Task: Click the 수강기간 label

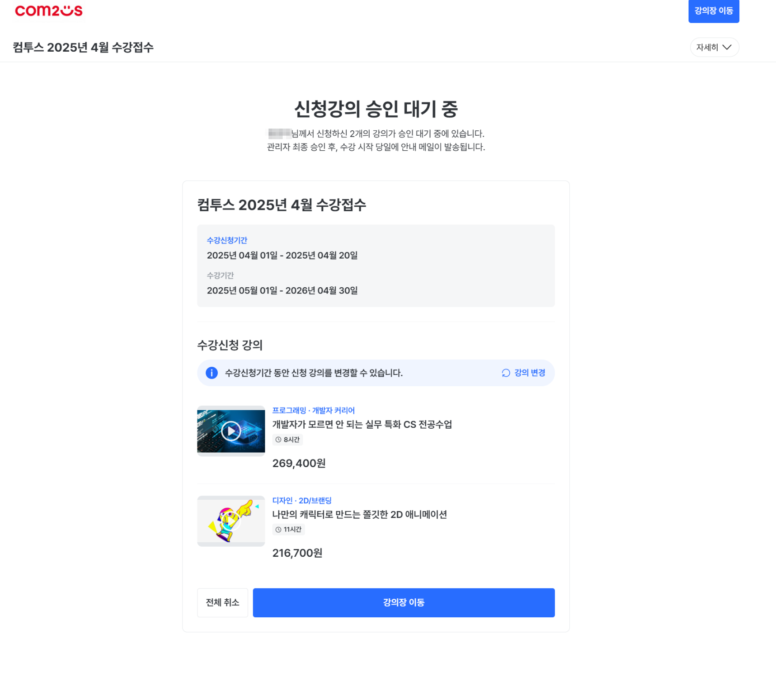Action: (x=220, y=275)
